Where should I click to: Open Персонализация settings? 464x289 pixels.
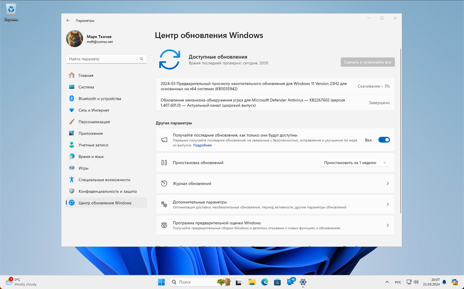[x=106, y=122]
